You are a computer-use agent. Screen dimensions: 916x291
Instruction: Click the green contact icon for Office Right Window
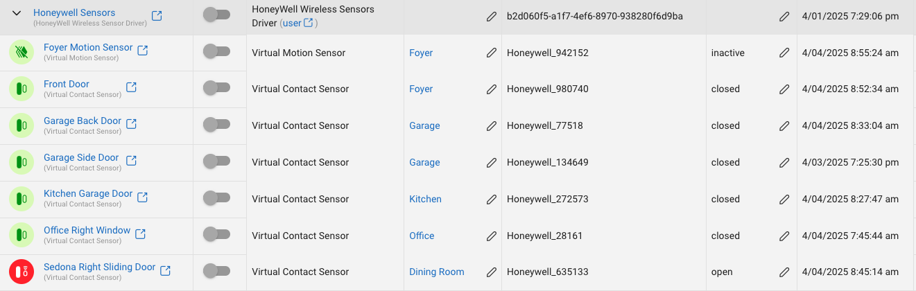21,236
